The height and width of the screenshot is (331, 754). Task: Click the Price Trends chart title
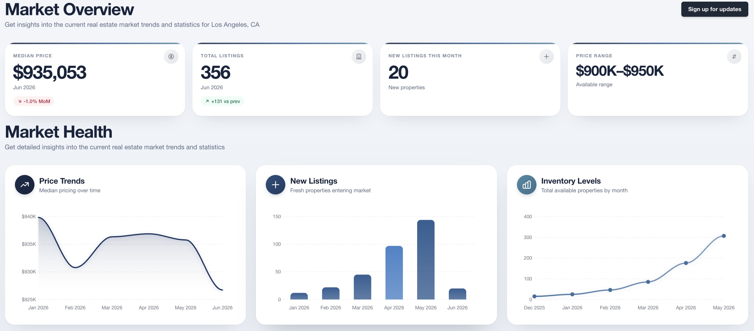[x=62, y=181]
